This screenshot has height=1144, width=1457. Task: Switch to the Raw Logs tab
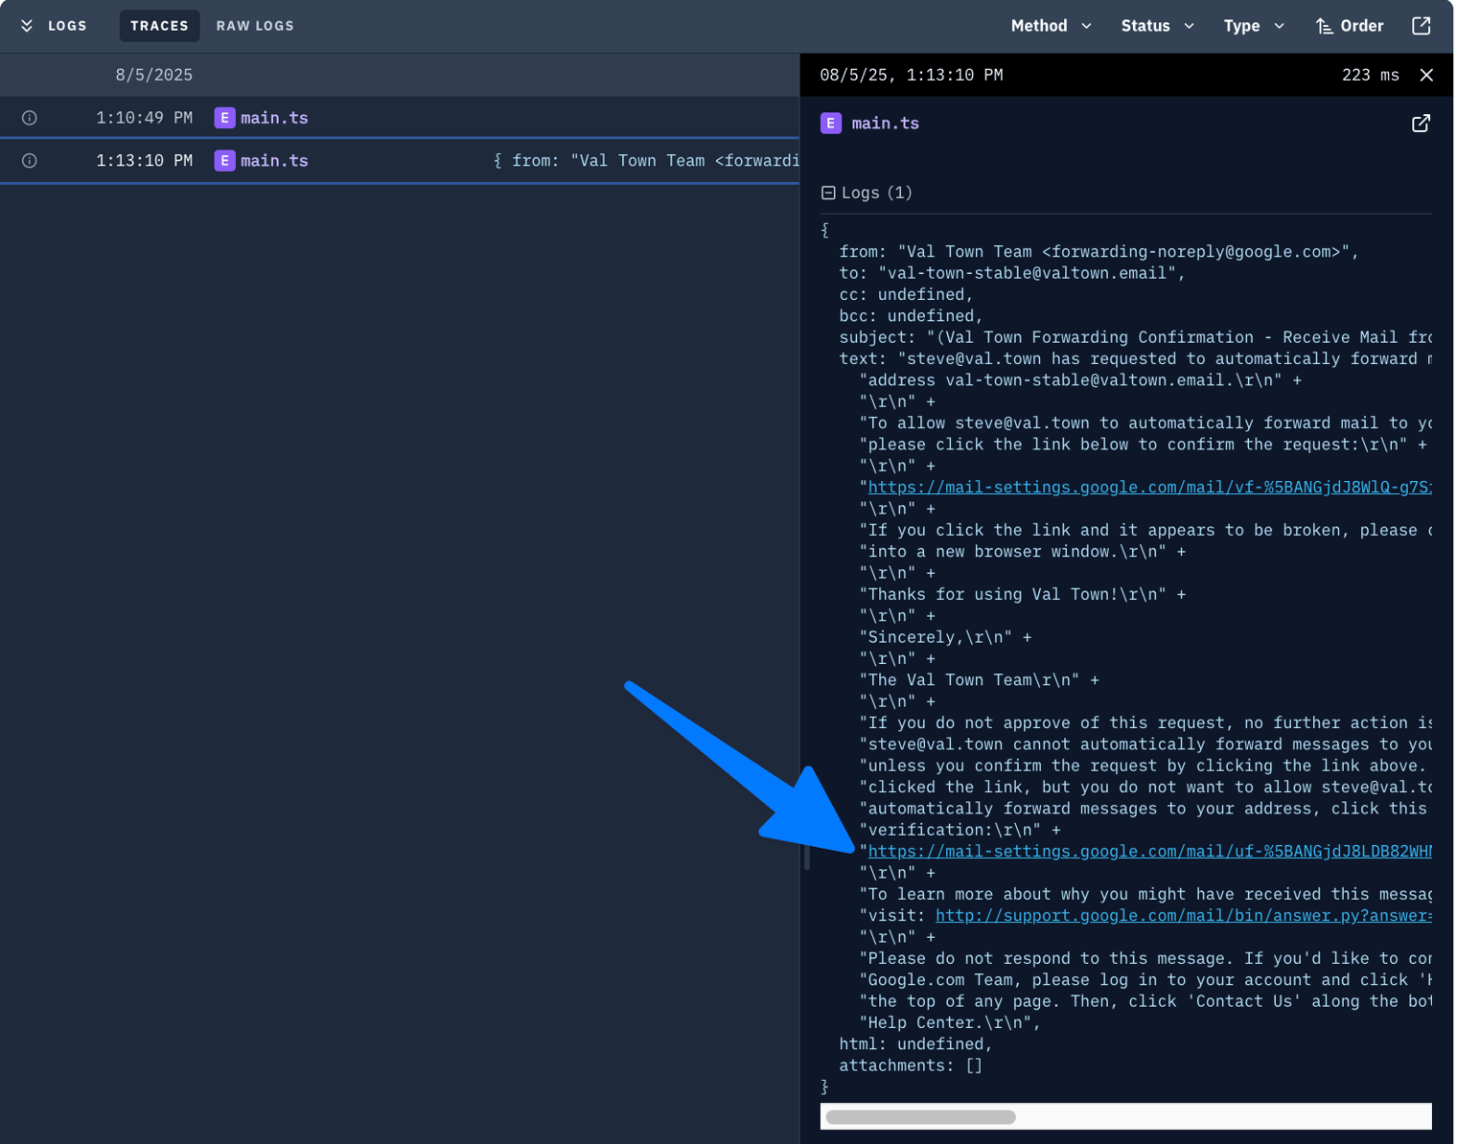tap(255, 26)
